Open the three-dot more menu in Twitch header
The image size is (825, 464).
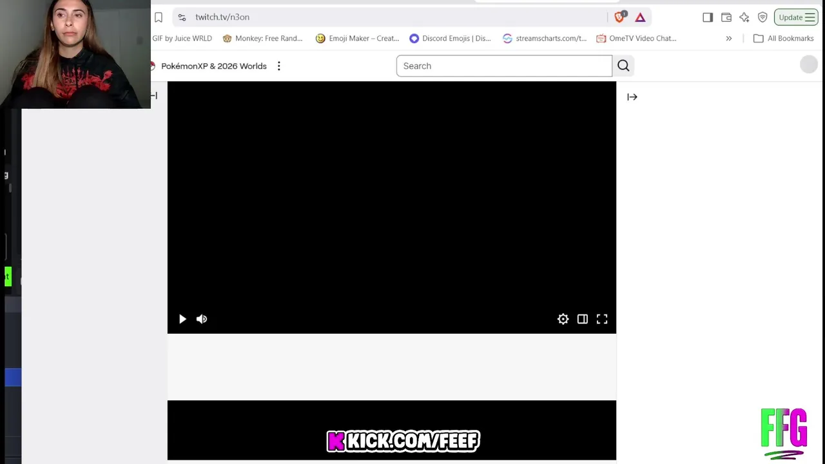pyautogui.click(x=279, y=66)
